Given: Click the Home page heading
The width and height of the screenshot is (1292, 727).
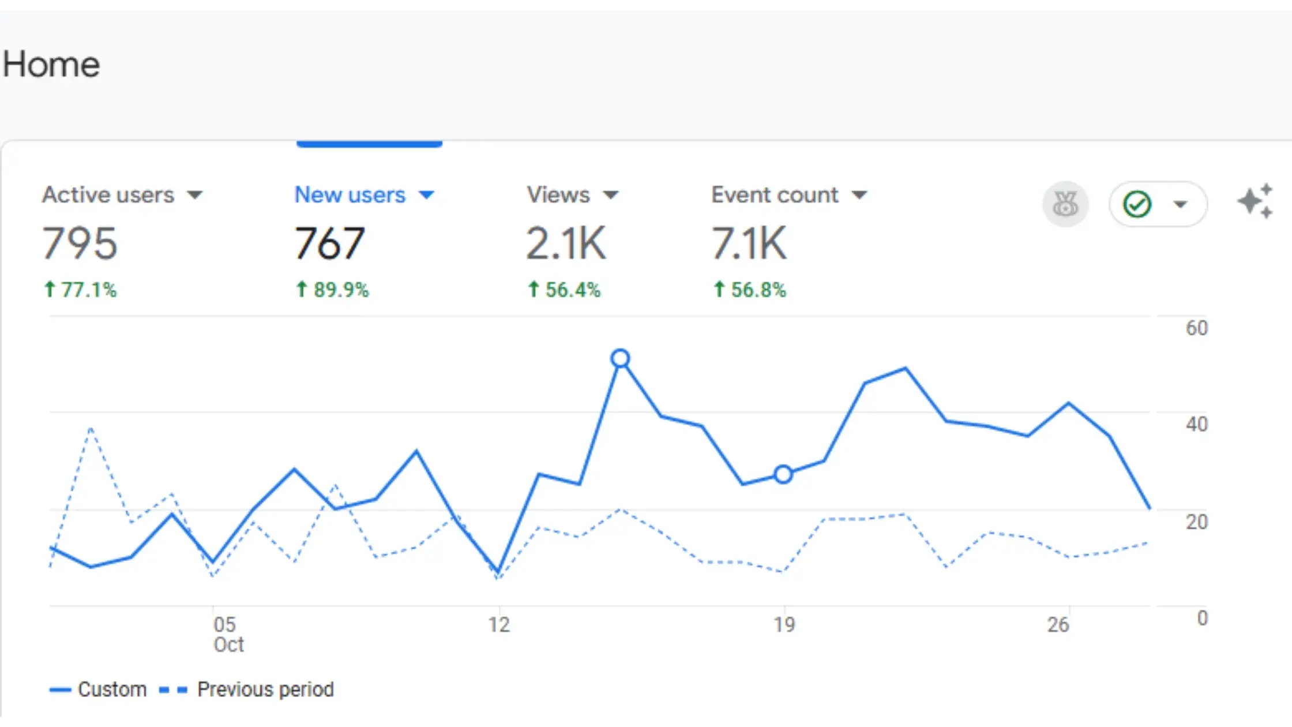Looking at the screenshot, I should click(x=51, y=63).
